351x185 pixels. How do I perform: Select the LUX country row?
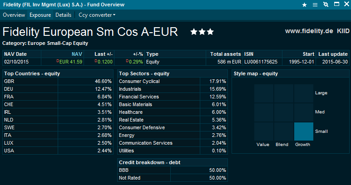[x=58, y=143]
